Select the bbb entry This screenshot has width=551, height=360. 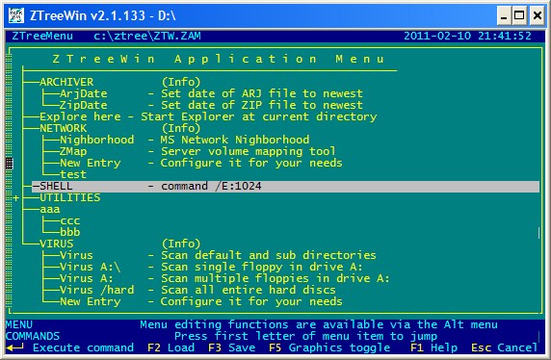70,232
